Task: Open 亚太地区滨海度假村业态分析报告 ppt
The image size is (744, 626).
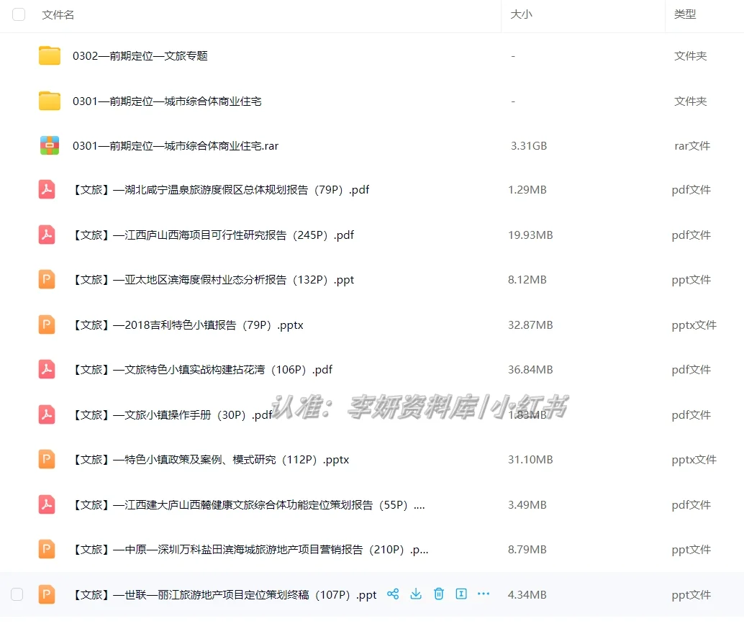Action: [212, 280]
